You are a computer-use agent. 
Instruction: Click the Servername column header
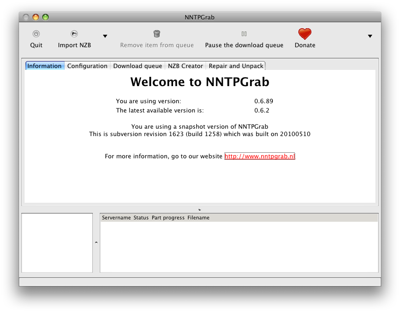pyautogui.click(x=116, y=218)
